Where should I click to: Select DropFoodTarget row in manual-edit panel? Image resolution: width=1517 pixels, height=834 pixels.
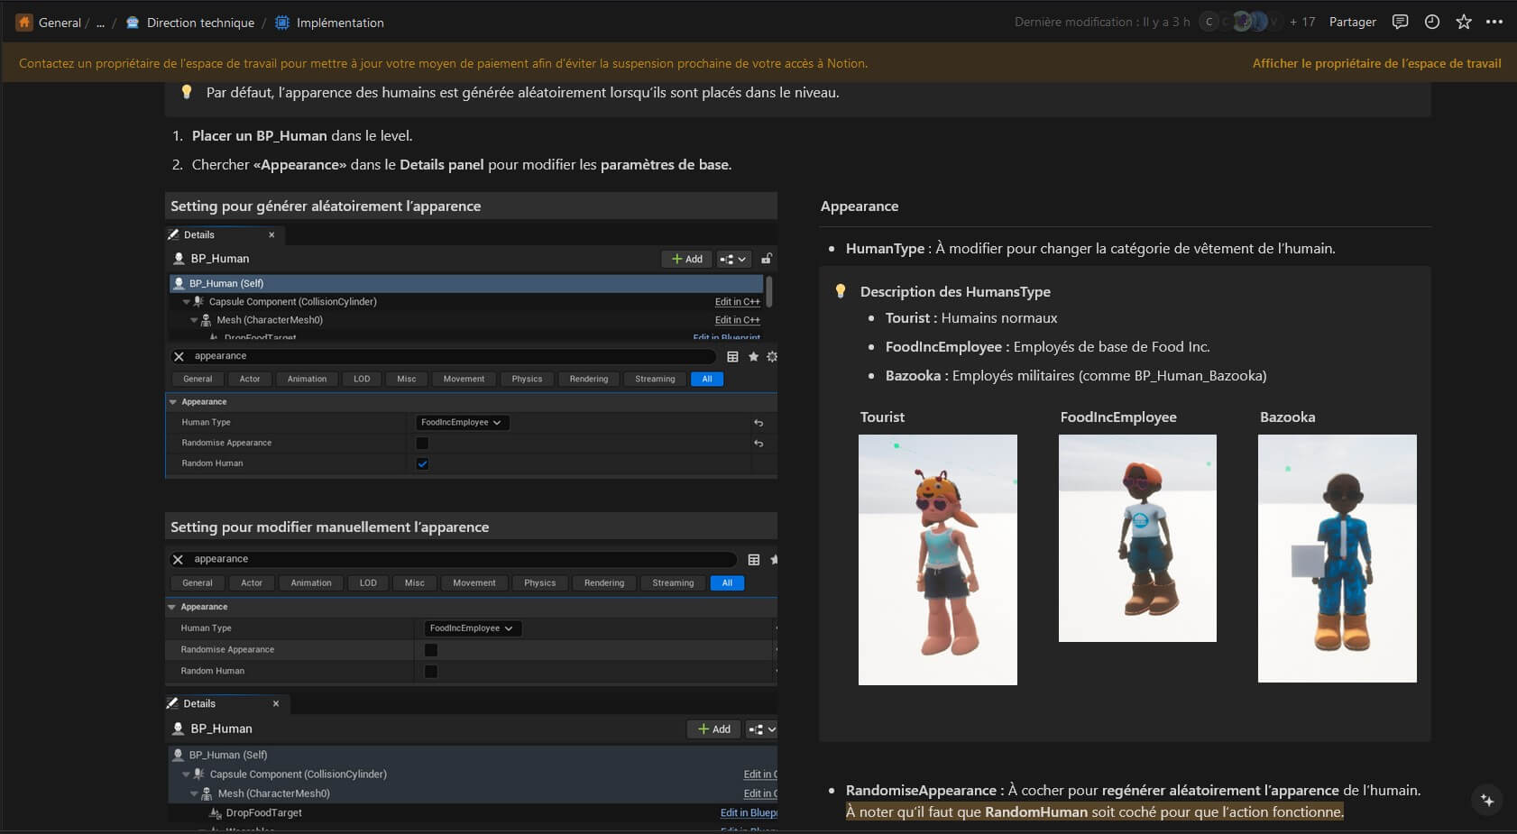click(x=472, y=812)
